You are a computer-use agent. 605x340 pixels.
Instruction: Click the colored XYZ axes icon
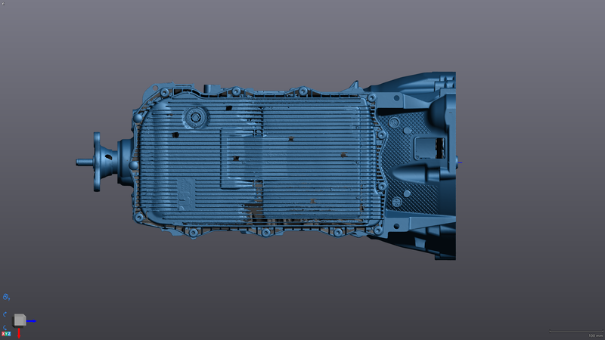coord(5,334)
